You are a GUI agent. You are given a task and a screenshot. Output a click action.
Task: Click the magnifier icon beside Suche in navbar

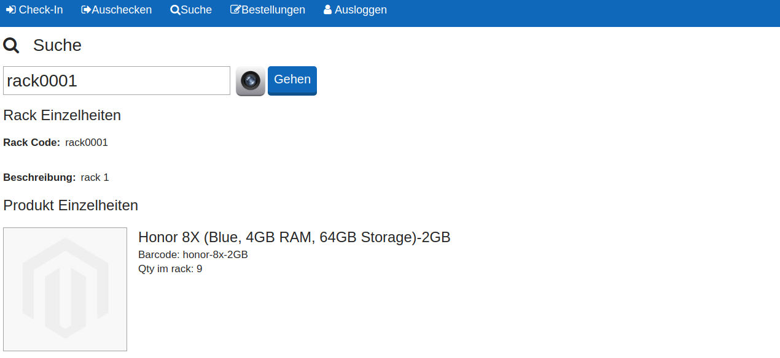click(x=175, y=10)
